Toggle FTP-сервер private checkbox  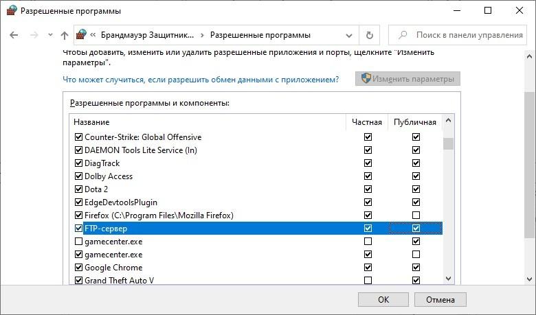tap(368, 228)
